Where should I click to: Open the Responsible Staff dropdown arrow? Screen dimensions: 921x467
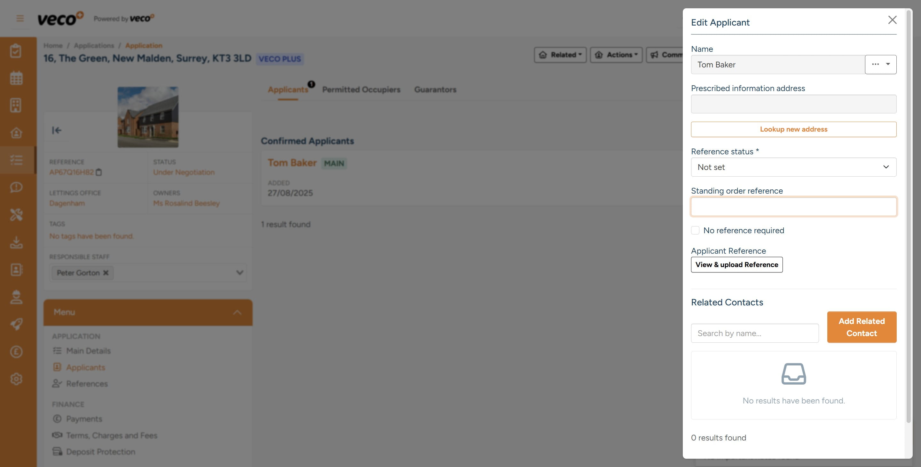tap(240, 273)
